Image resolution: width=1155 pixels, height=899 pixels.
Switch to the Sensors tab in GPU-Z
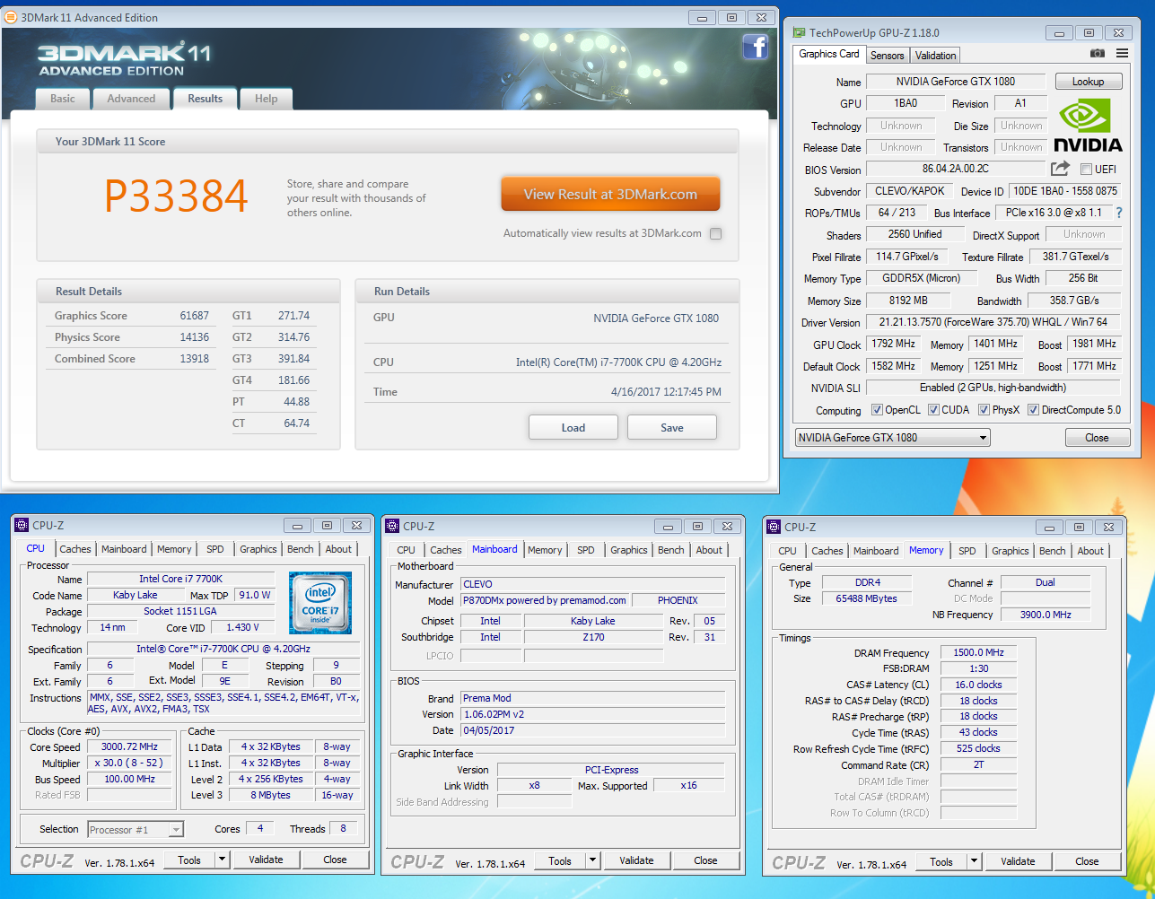point(887,56)
